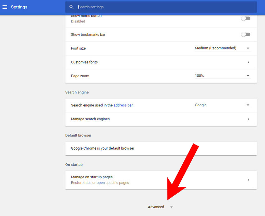Screen dimensions: 265x216
Task: Select Customize fonts row text
Action: pos(84,62)
